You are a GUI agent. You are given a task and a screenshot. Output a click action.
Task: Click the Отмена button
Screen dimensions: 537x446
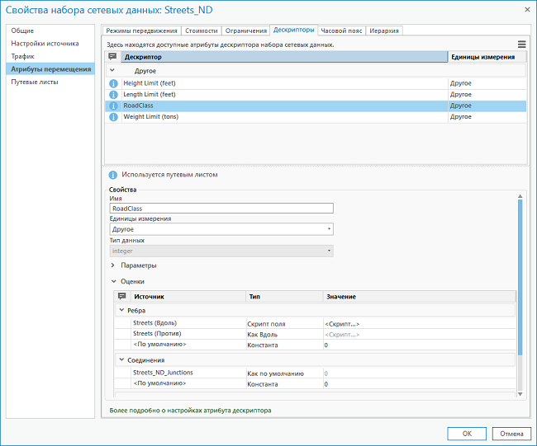coord(511,434)
